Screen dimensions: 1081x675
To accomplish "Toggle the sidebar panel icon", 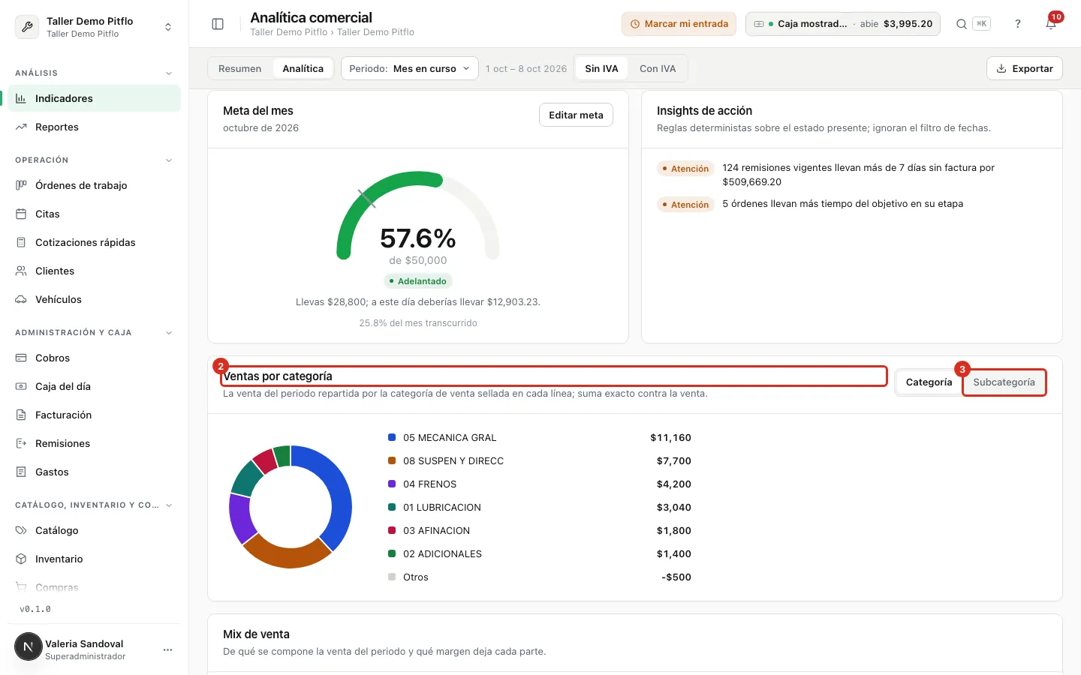I will click(x=218, y=24).
